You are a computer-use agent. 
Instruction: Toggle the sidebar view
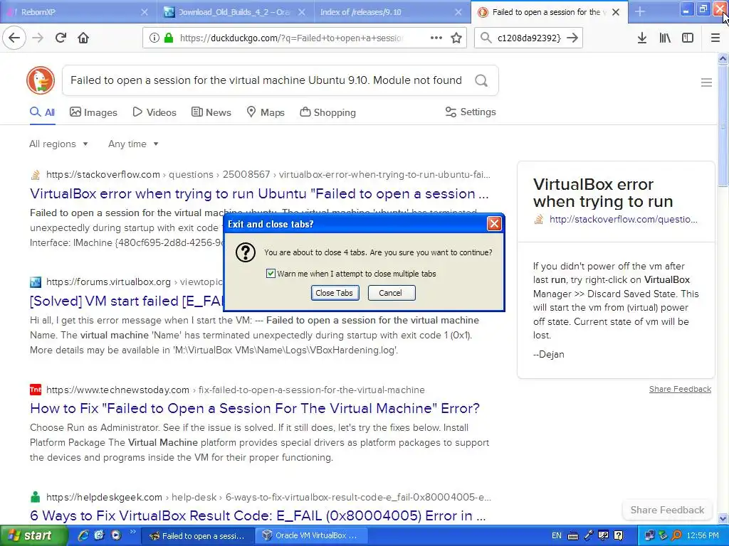pyautogui.click(x=688, y=38)
